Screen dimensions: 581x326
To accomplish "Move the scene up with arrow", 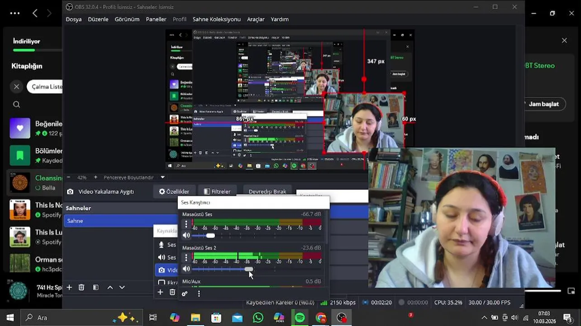I will 110,287.
